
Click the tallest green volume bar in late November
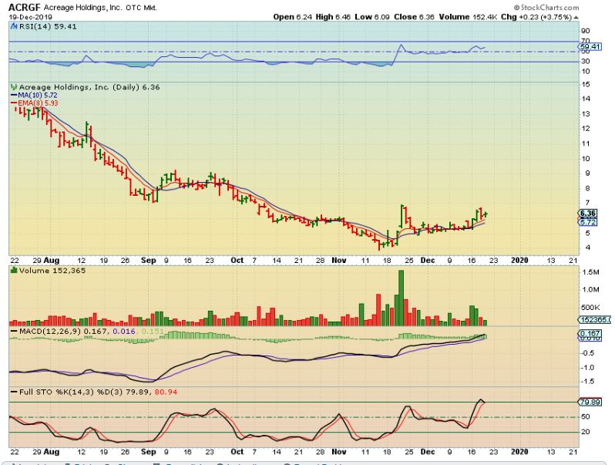point(401,298)
